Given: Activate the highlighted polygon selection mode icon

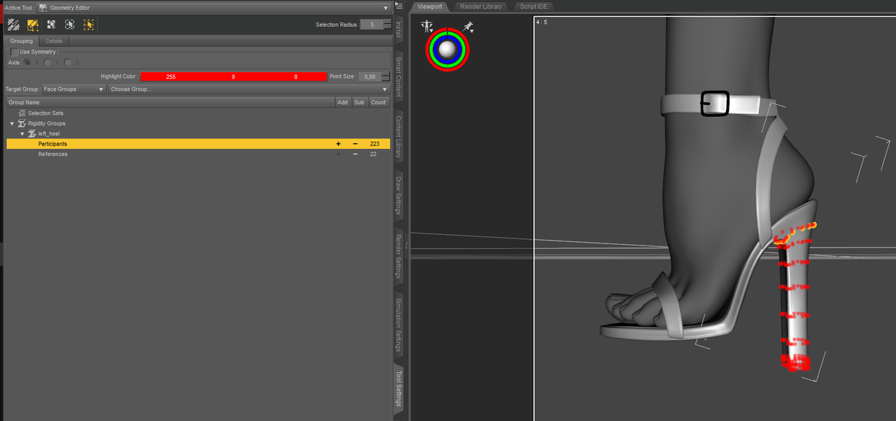Looking at the screenshot, I should point(32,24).
